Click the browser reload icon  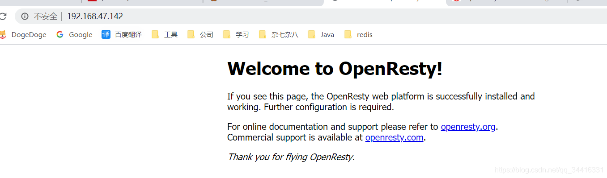pos(3,17)
